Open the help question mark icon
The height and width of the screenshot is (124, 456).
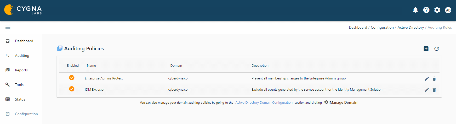pyautogui.click(x=426, y=10)
